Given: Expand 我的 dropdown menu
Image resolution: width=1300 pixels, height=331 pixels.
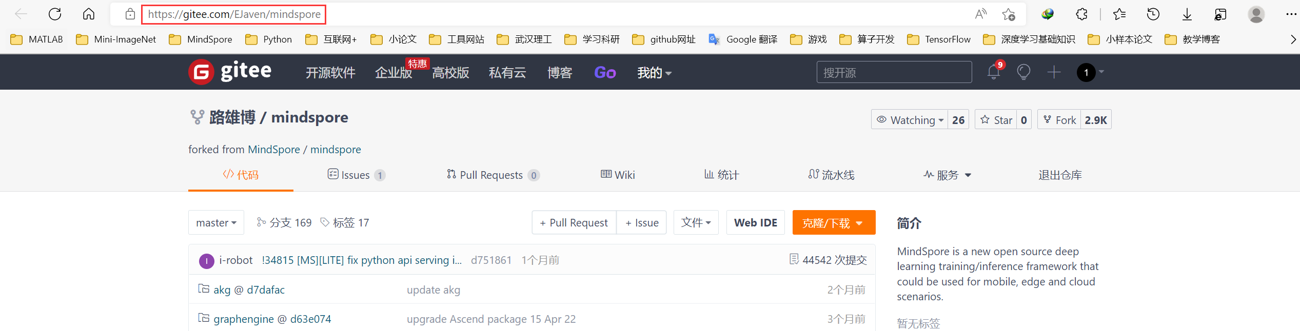Looking at the screenshot, I should point(654,73).
